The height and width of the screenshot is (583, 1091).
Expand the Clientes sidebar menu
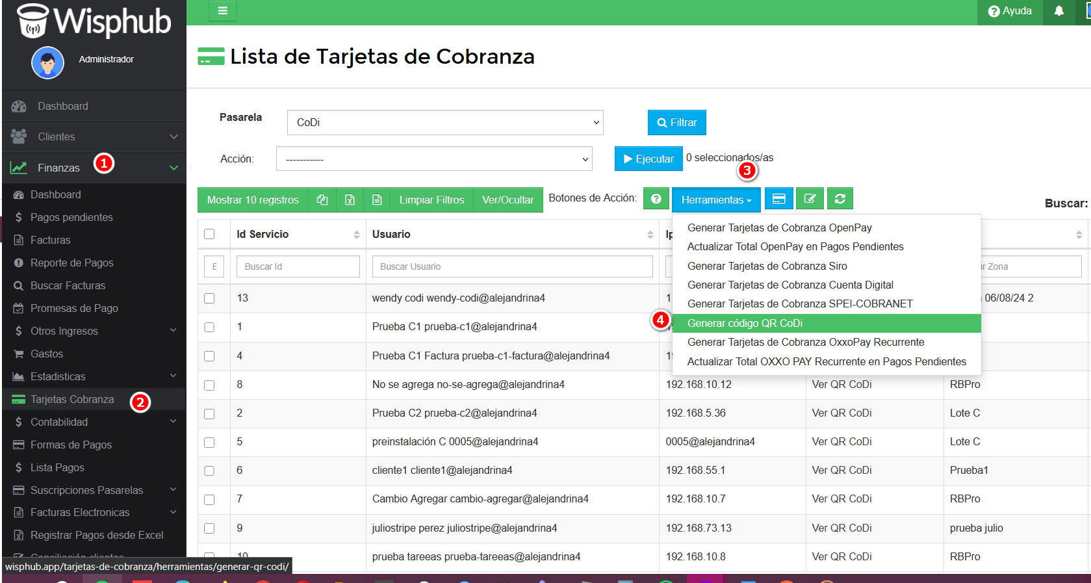(x=94, y=137)
